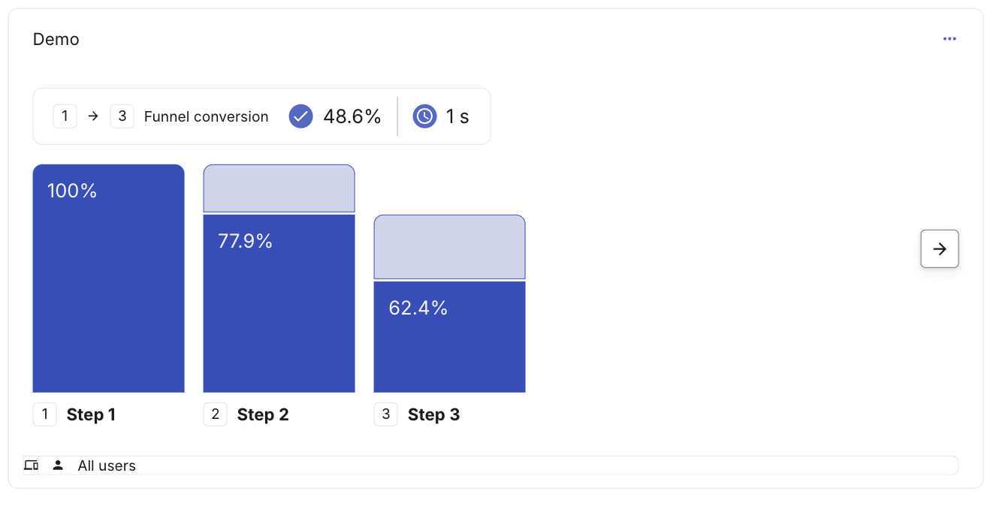Click the conversion rate checkmark icon

coord(300,116)
